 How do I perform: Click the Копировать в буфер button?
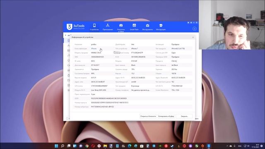[166, 116]
